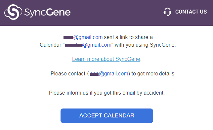Click the 'Please inform us' accident notice
213x130 pixels.
click(x=107, y=93)
